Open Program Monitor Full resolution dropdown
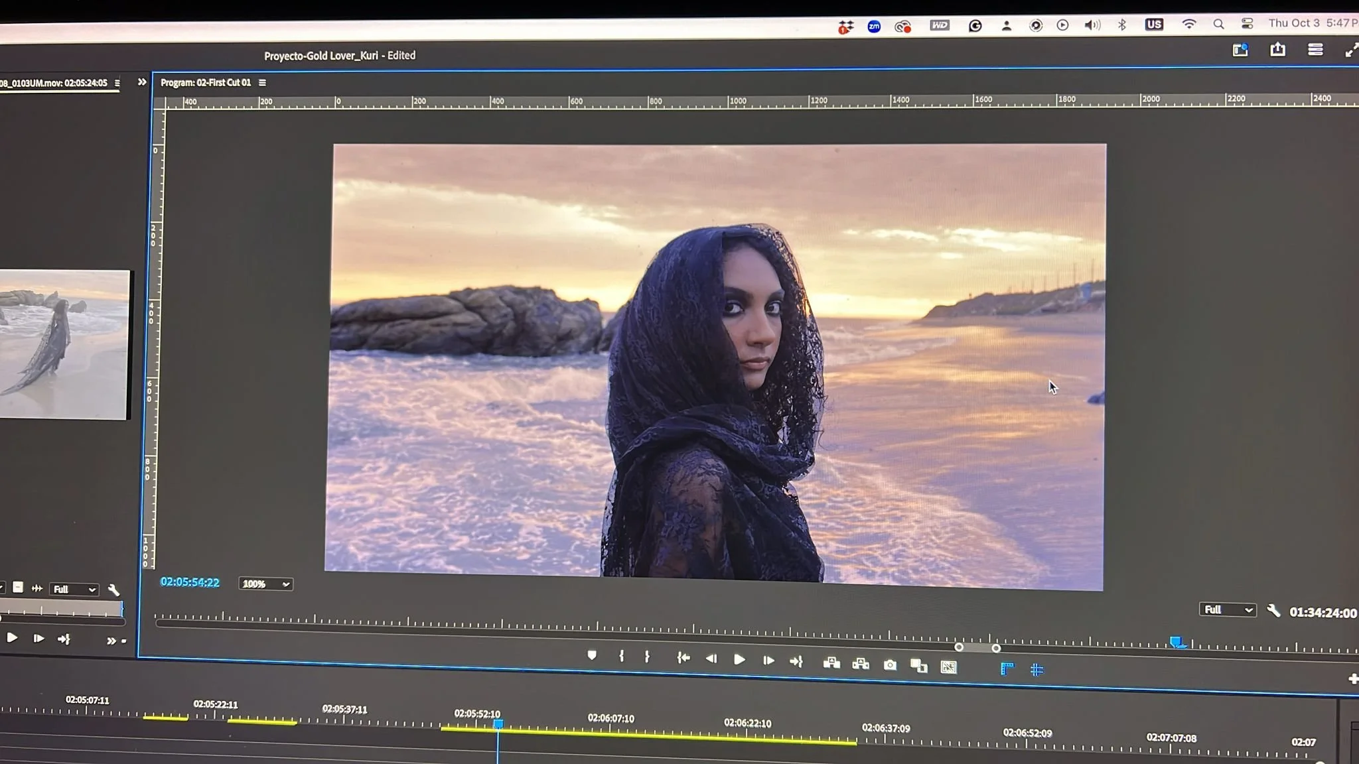This screenshot has width=1359, height=764. 1227,609
